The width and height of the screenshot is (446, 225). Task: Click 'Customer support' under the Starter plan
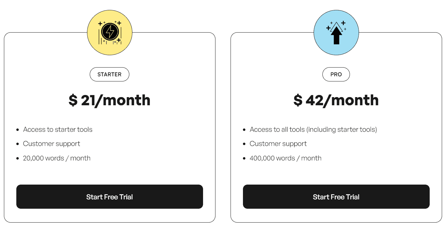(51, 144)
